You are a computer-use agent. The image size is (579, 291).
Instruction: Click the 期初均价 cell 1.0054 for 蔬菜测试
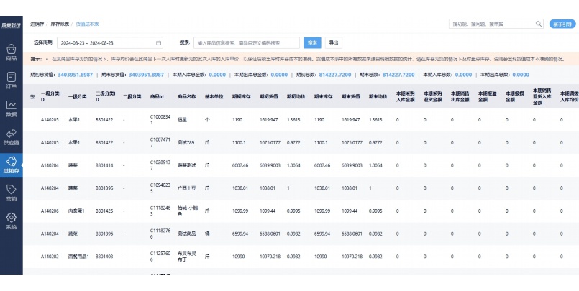[294, 165]
